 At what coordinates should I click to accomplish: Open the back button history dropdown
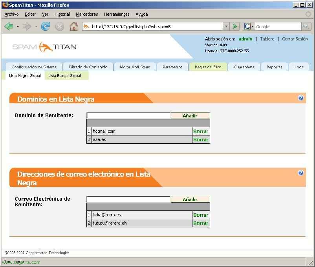click(x=18, y=26)
